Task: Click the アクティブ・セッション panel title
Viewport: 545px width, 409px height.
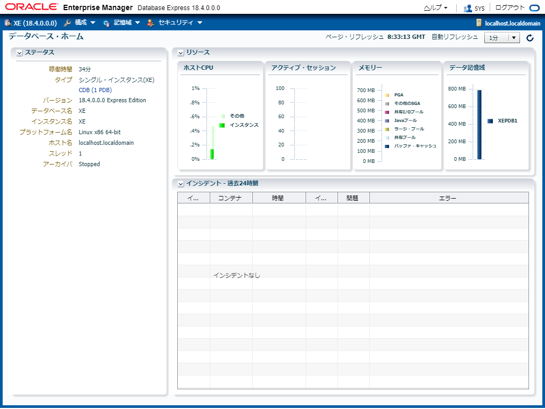Action: (x=303, y=68)
